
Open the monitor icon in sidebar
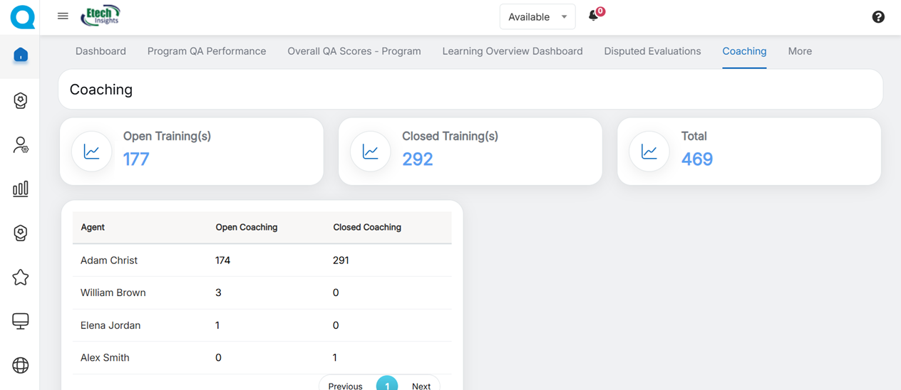[x=21, y=321]
